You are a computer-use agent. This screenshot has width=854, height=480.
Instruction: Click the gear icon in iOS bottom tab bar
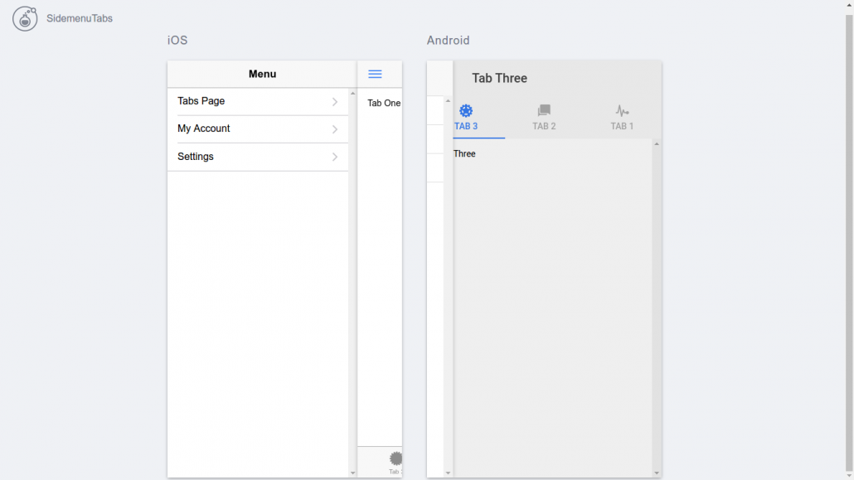[x=395, y=458]
